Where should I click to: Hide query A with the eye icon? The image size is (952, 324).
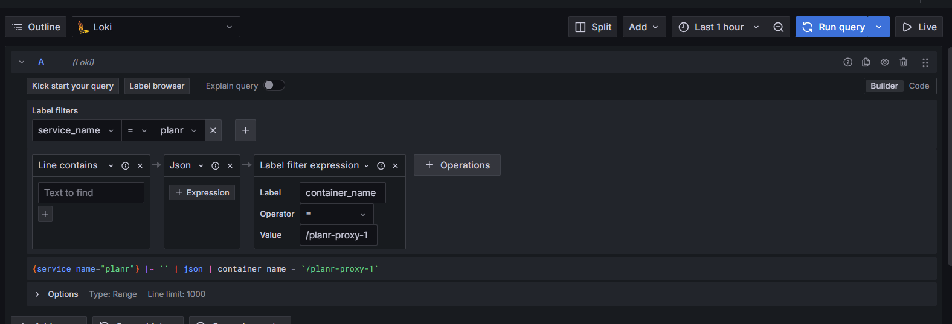point(884,62)
